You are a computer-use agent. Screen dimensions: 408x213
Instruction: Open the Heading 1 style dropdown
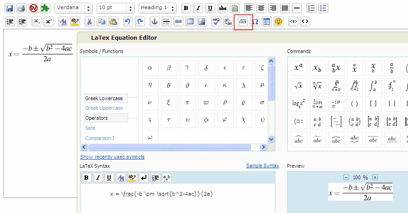click(158, 8)
